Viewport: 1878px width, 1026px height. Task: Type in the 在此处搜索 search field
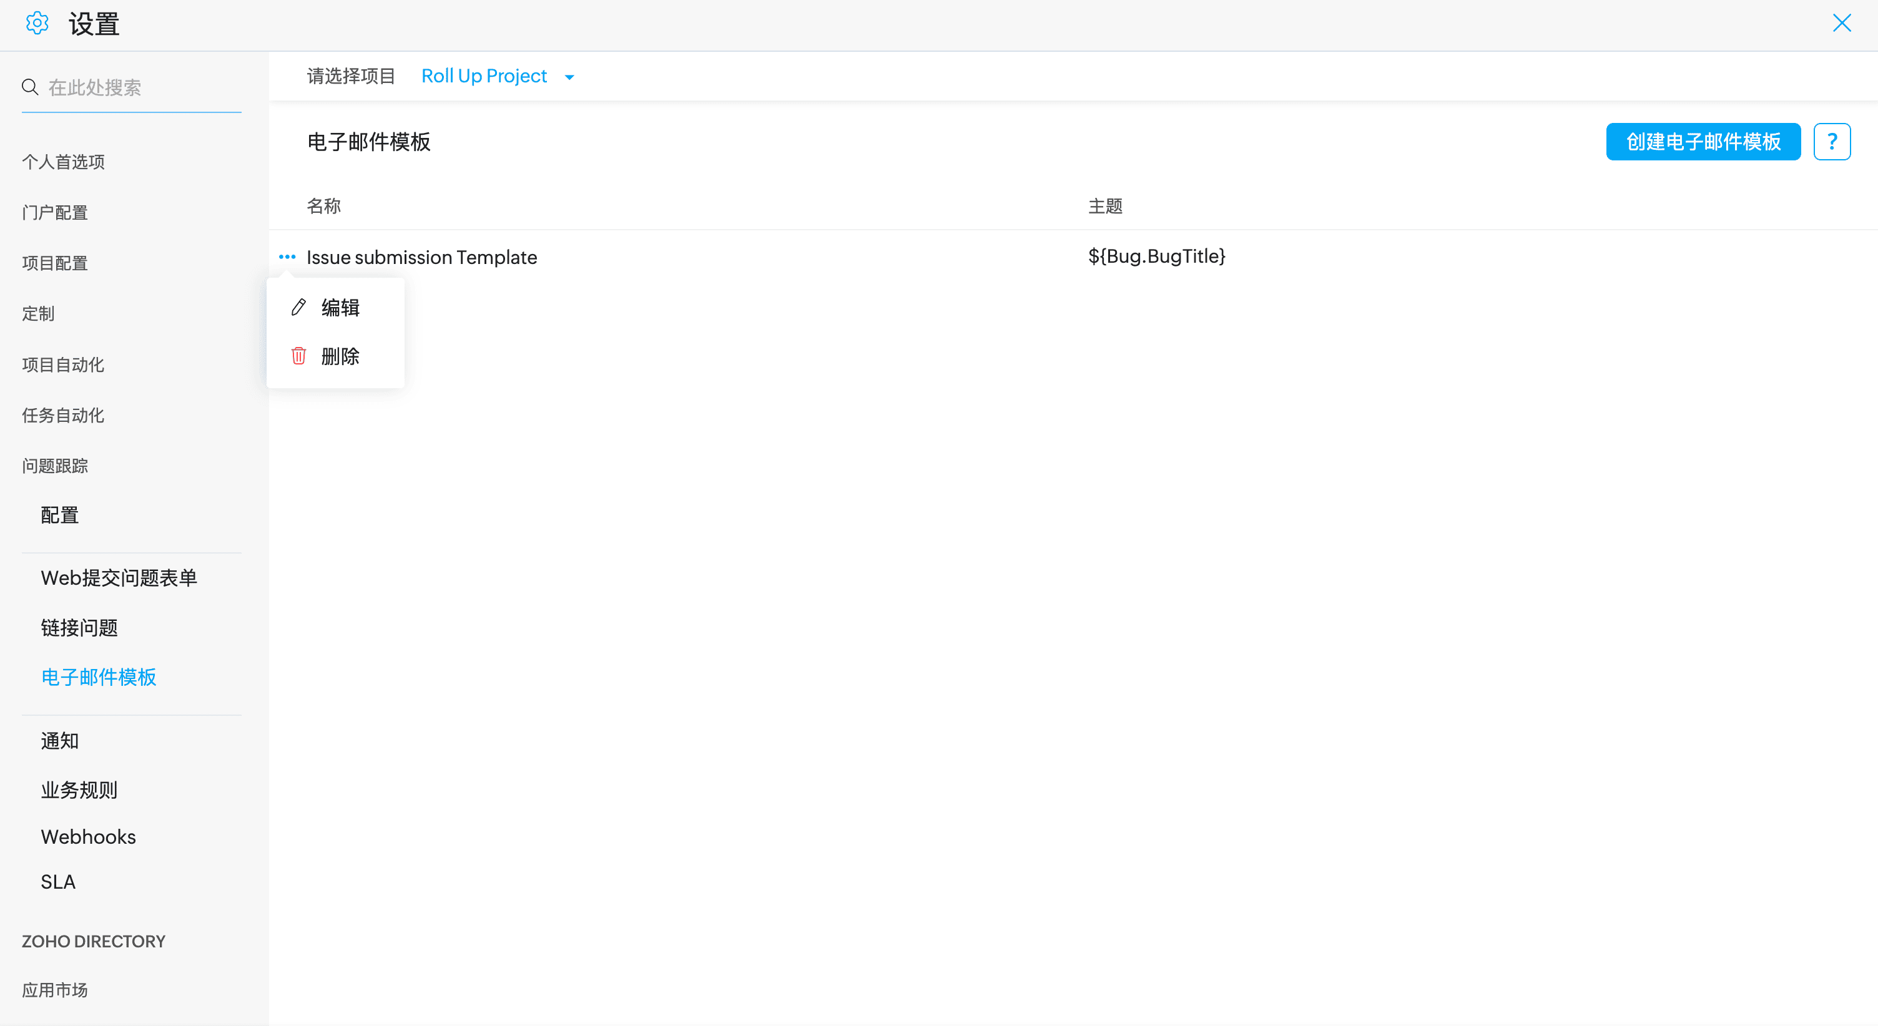[x=139, y=88]
